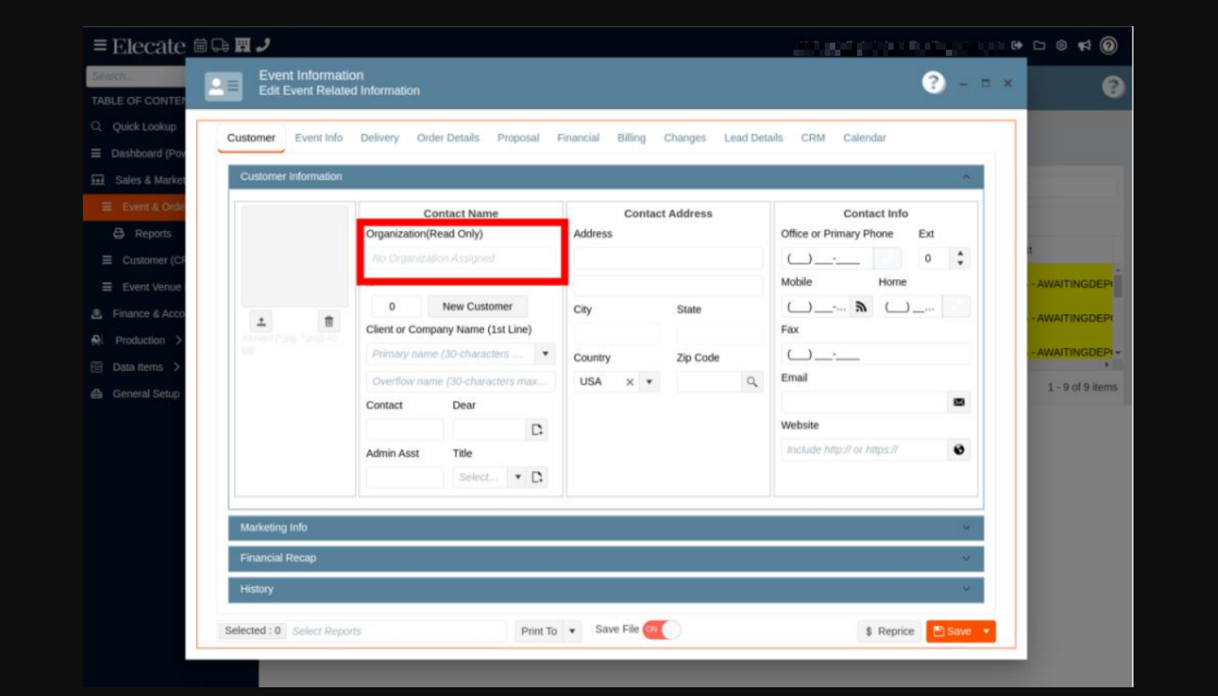
Task: Clear the USA country selection
Action: [629, 382]
